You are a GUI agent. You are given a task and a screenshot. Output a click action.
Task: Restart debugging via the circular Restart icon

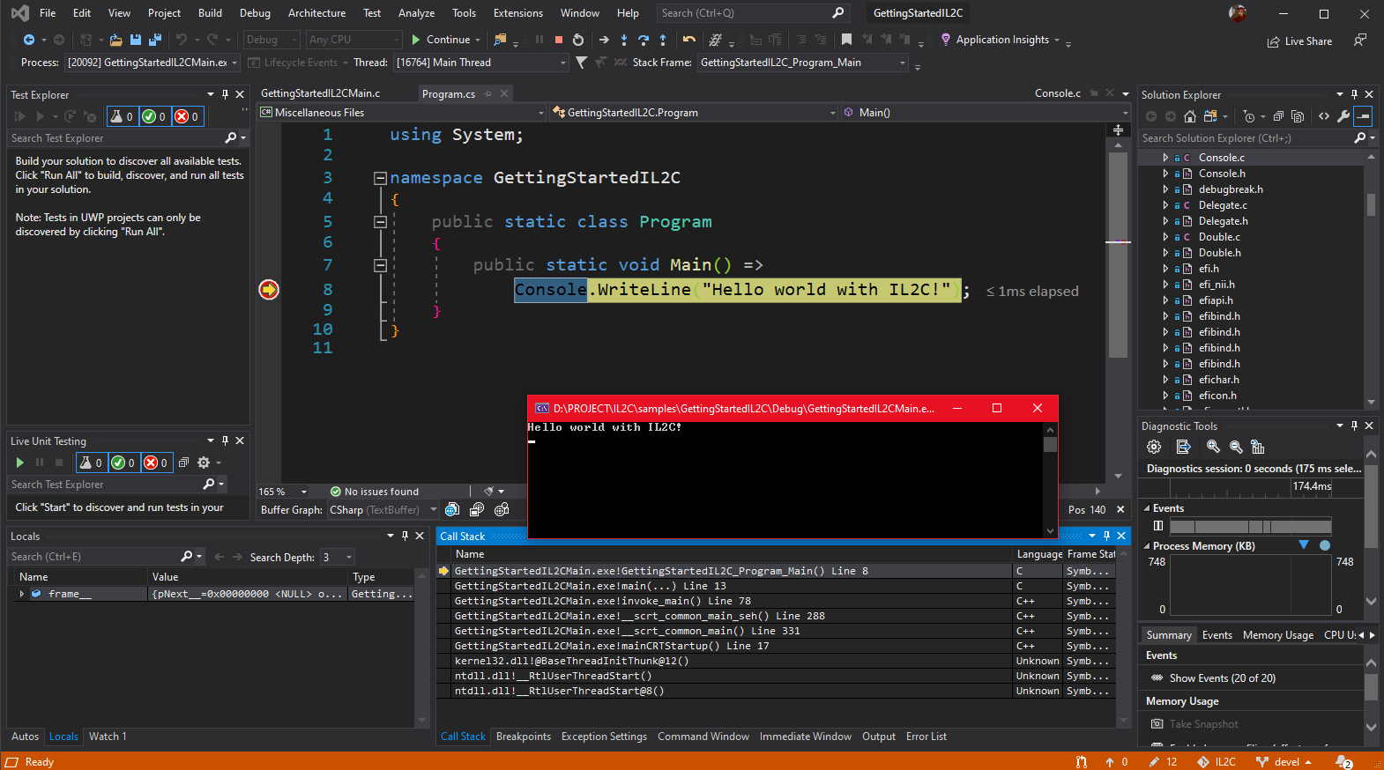(578, 40)
